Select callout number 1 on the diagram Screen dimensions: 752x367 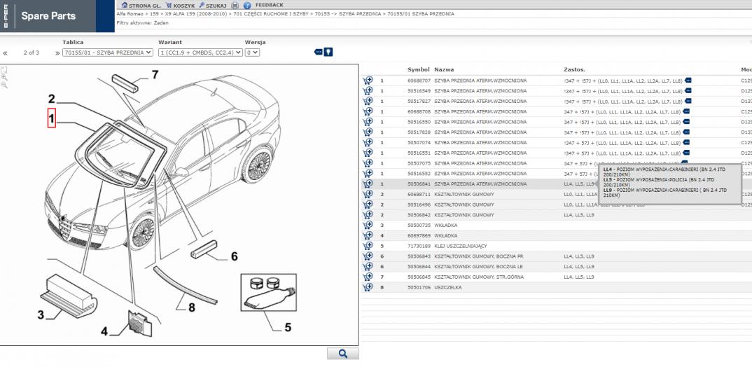pos(52,118)
